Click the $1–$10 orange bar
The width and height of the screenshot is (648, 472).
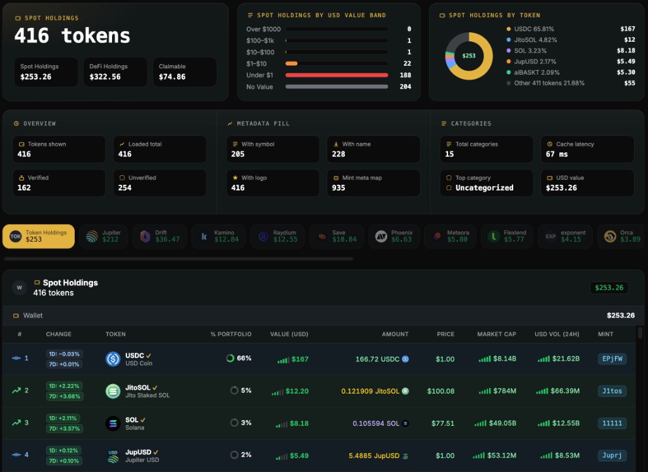[291, 64]
